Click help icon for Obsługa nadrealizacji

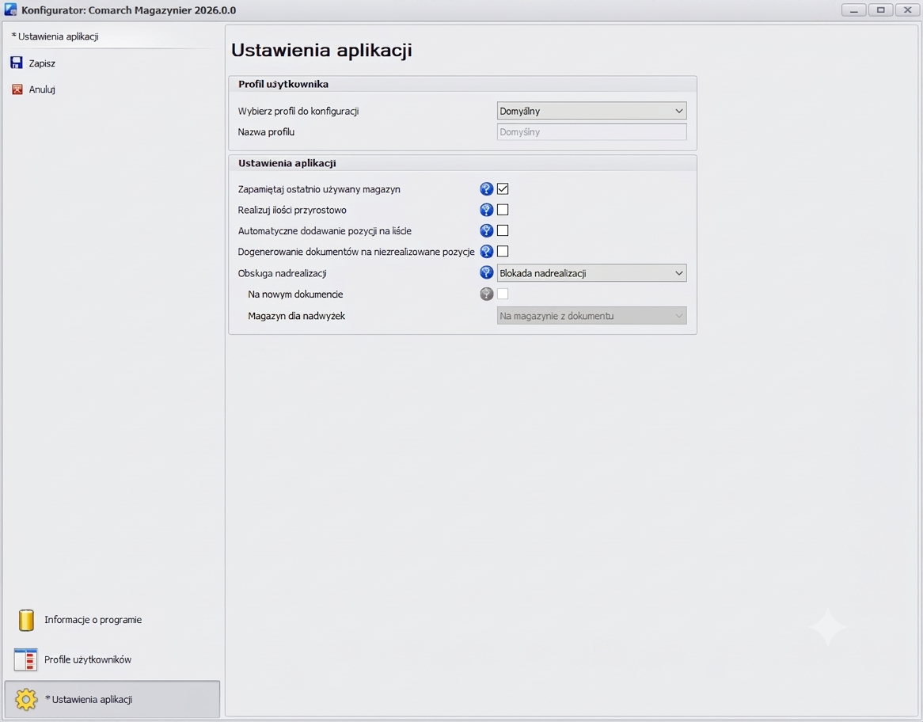click(486, 272)
